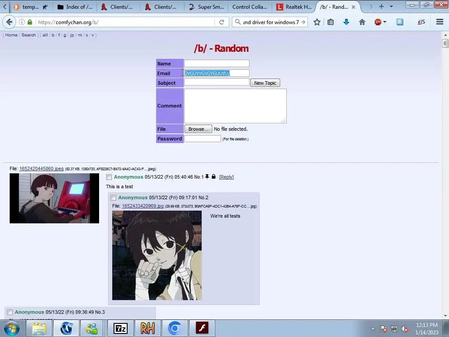Switch to the Realtek H... tab

[x=294, y=7]
